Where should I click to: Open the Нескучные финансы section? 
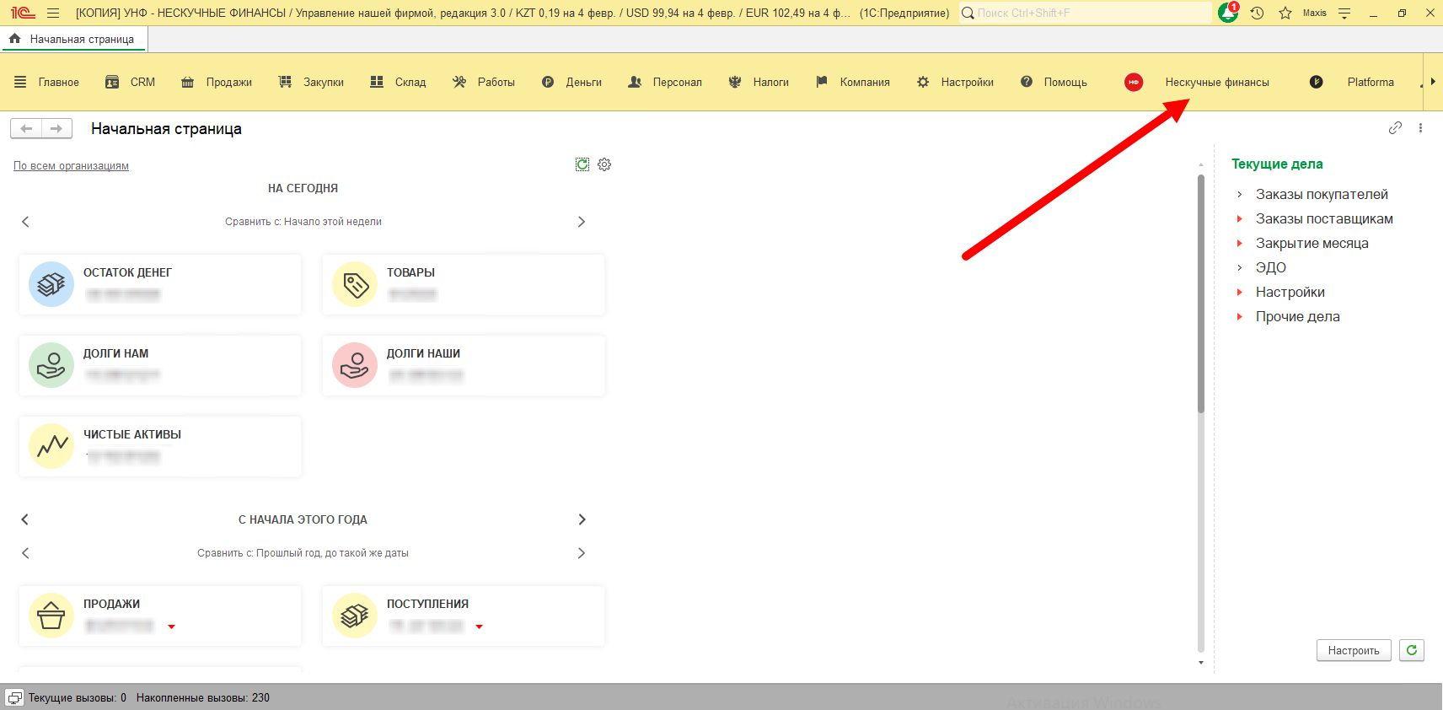click(1216, 82)
